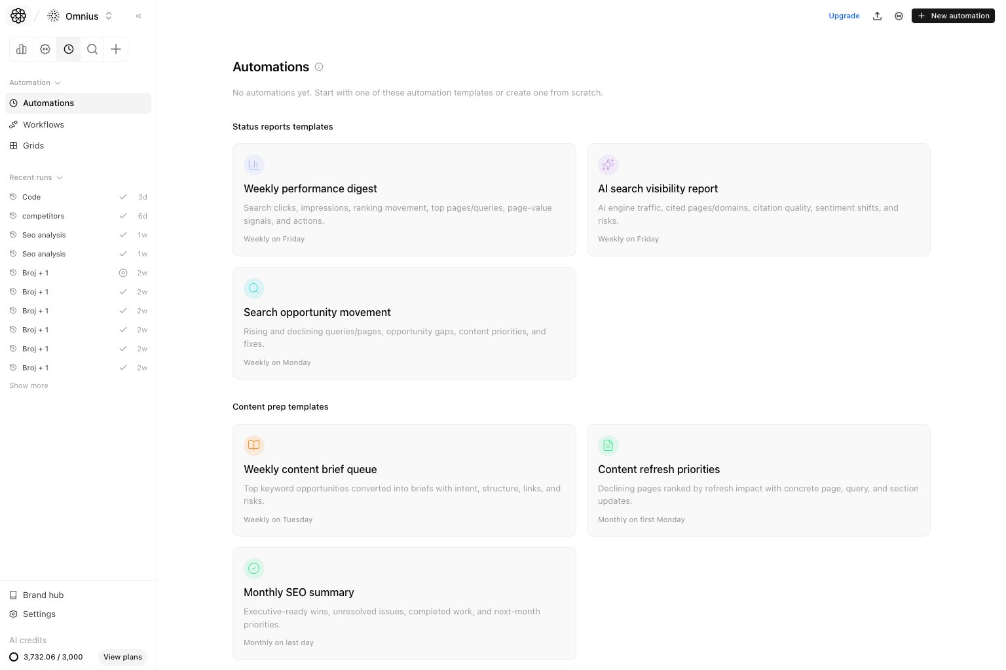Click the AI credits circle indicator

tap(14, 657)
